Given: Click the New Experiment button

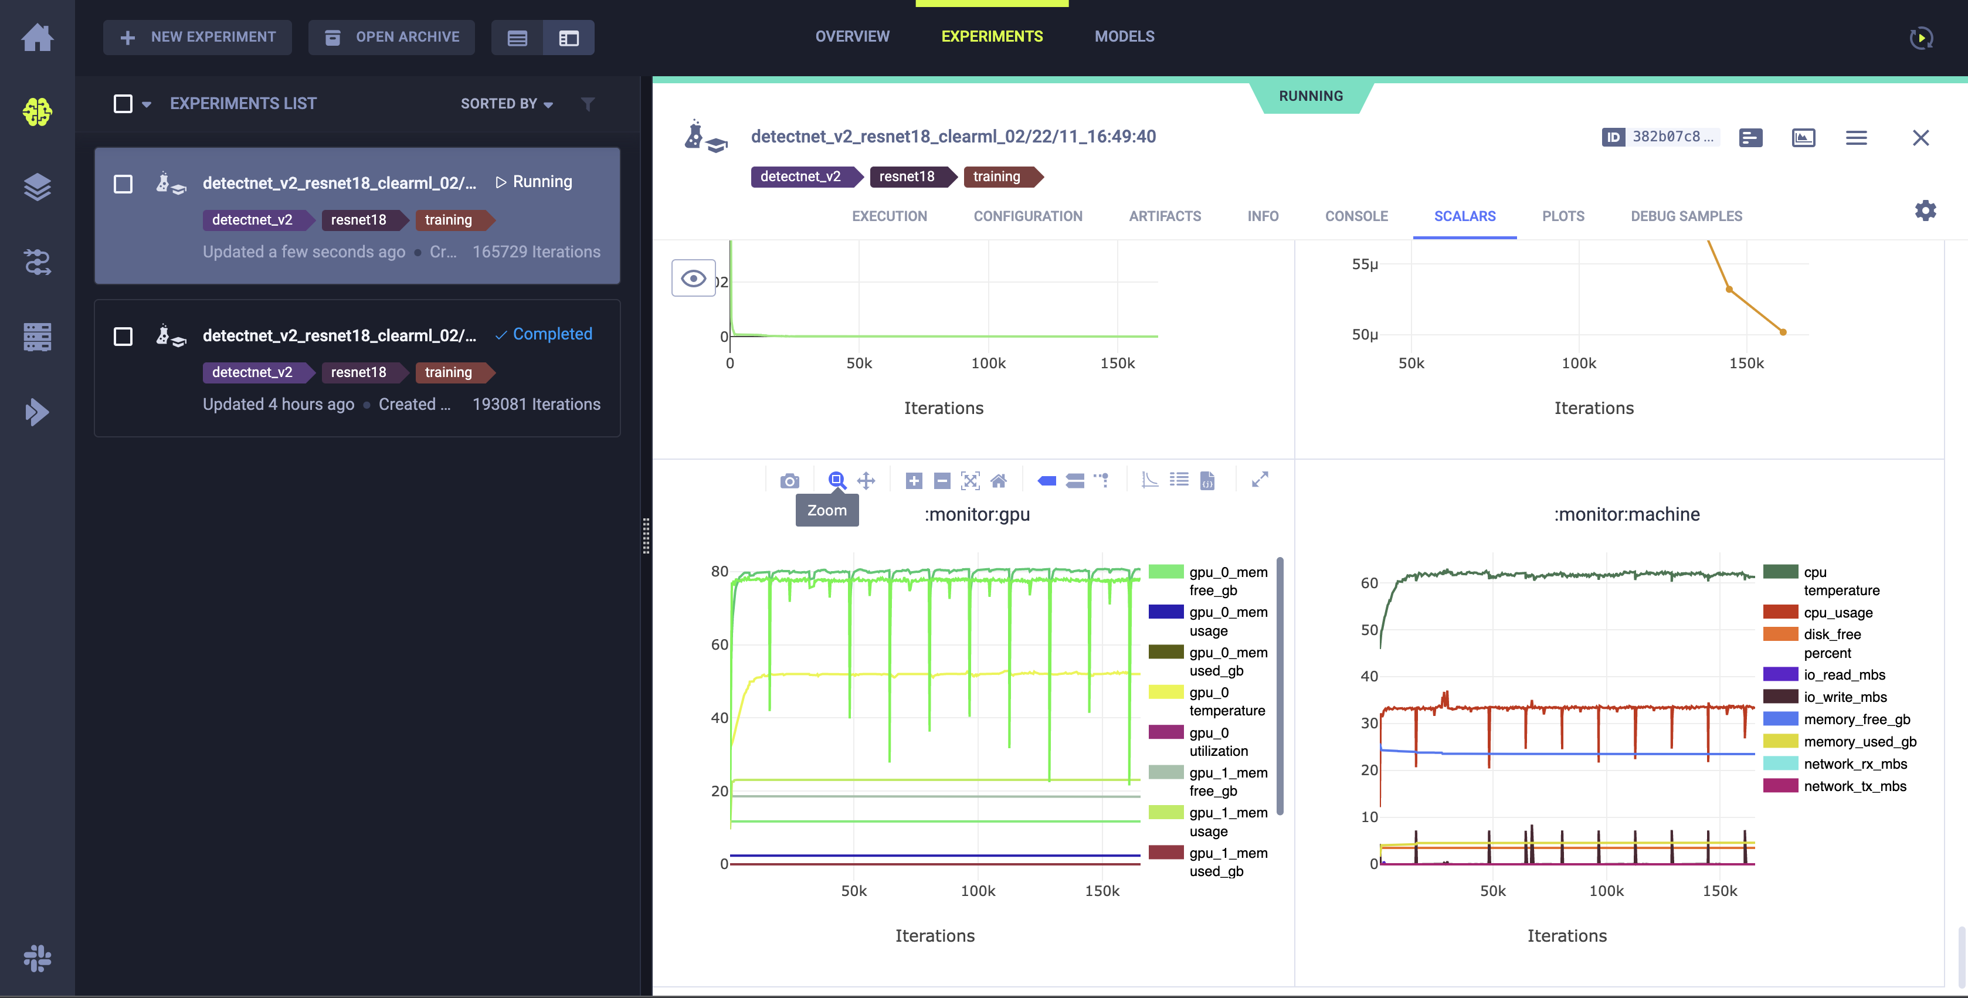Looking at the screenshot, I should pos(198,37).
